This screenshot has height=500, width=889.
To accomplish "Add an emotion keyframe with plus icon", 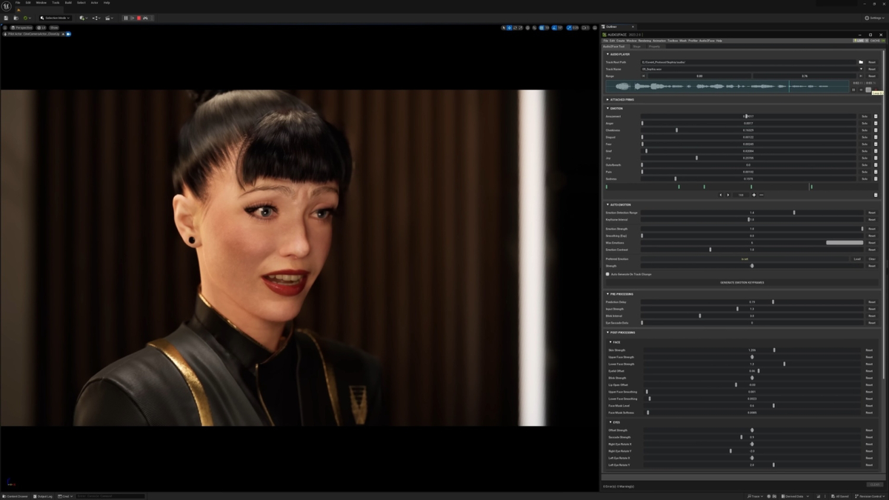I will pos(754,195).
